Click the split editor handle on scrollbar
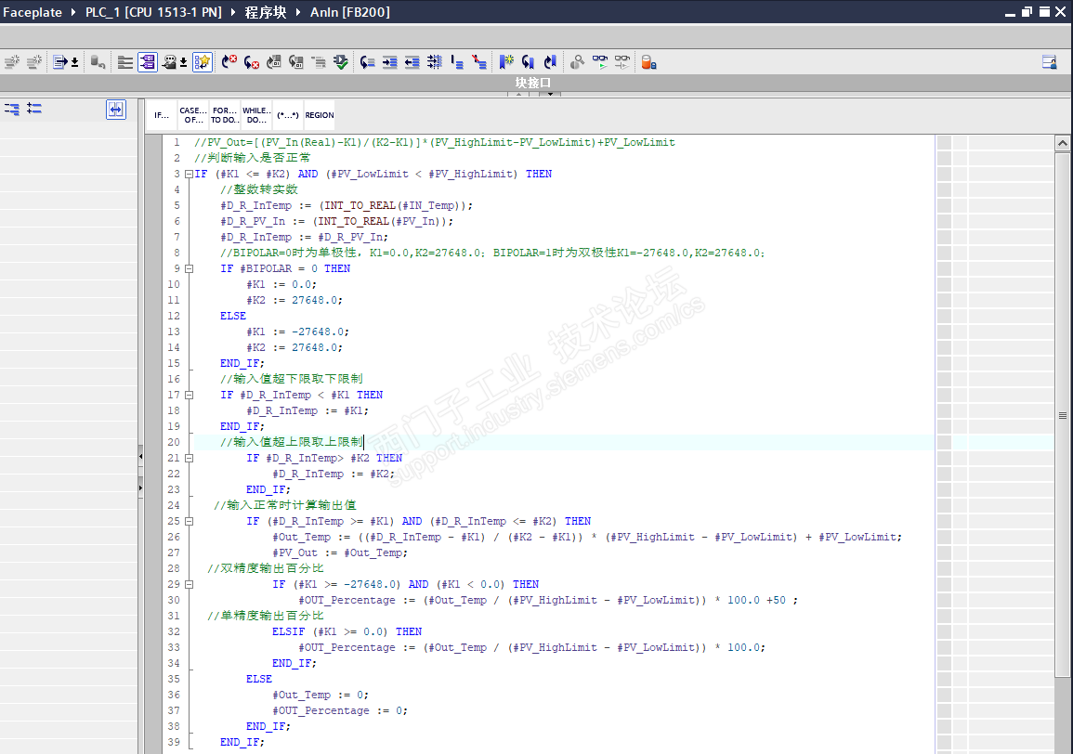1073x754 pixels. [1062, 415]
